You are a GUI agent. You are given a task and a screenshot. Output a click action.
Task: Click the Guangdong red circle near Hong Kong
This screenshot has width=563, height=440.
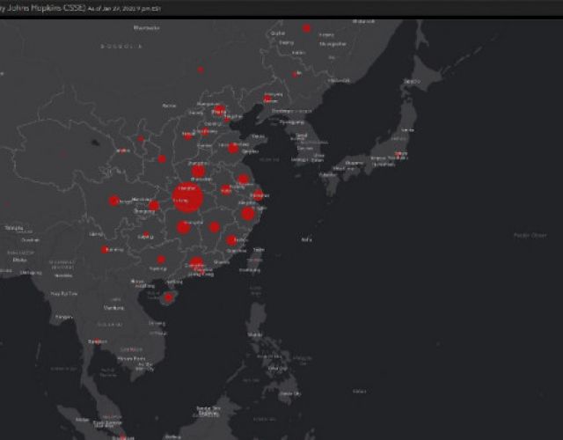tap(197, 262)
